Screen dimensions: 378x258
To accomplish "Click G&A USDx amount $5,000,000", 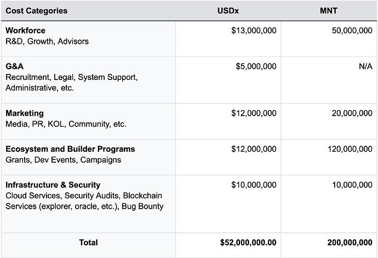I will pyautogui.click(x=256, y=66).
